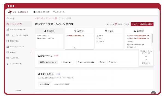165x98 pixels.
Task: Switch to the いつ tab card
Action: (x=109, y=31)
